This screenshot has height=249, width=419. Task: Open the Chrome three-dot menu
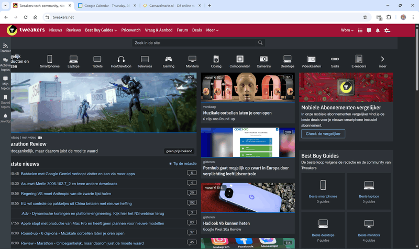413,17
